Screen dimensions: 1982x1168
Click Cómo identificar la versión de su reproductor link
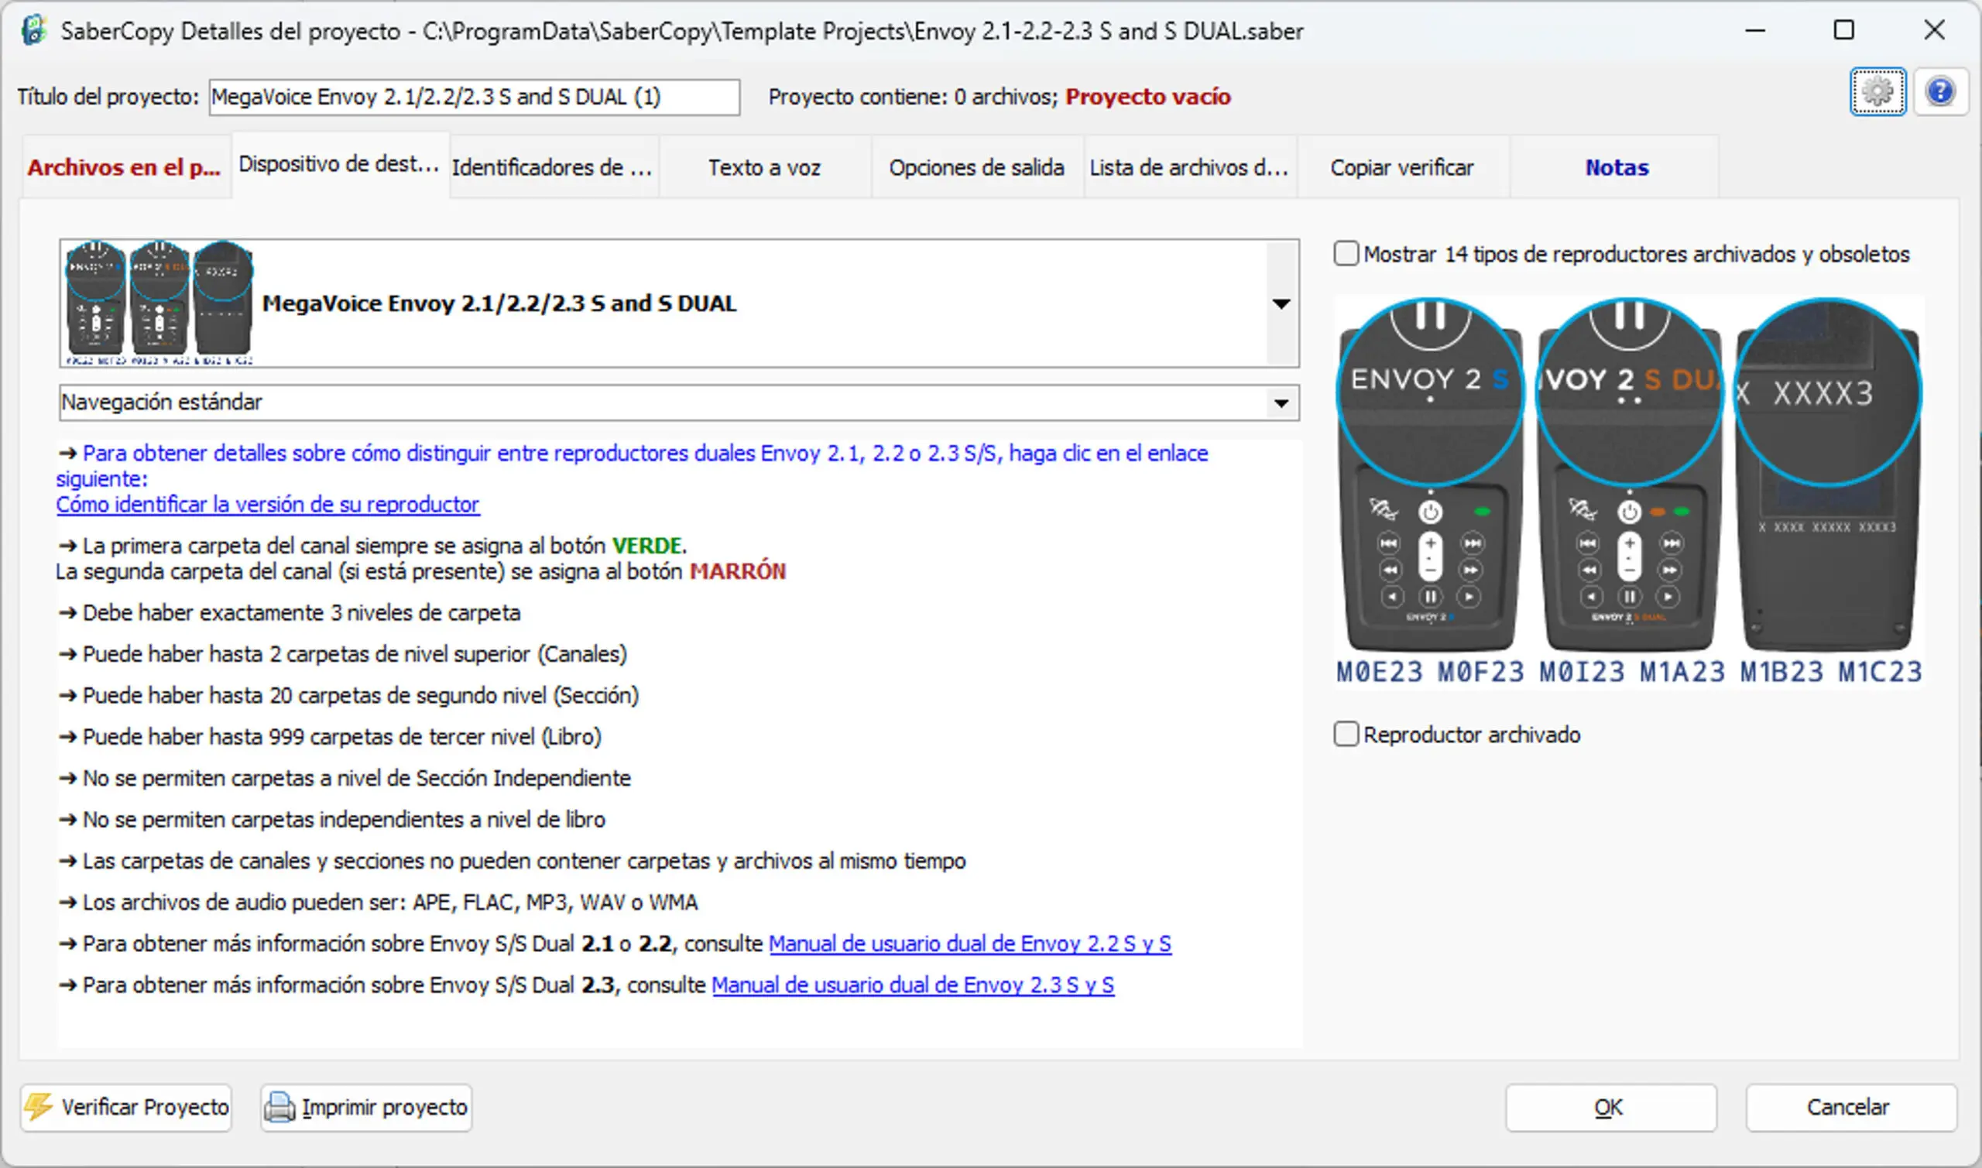click(268, 505)
